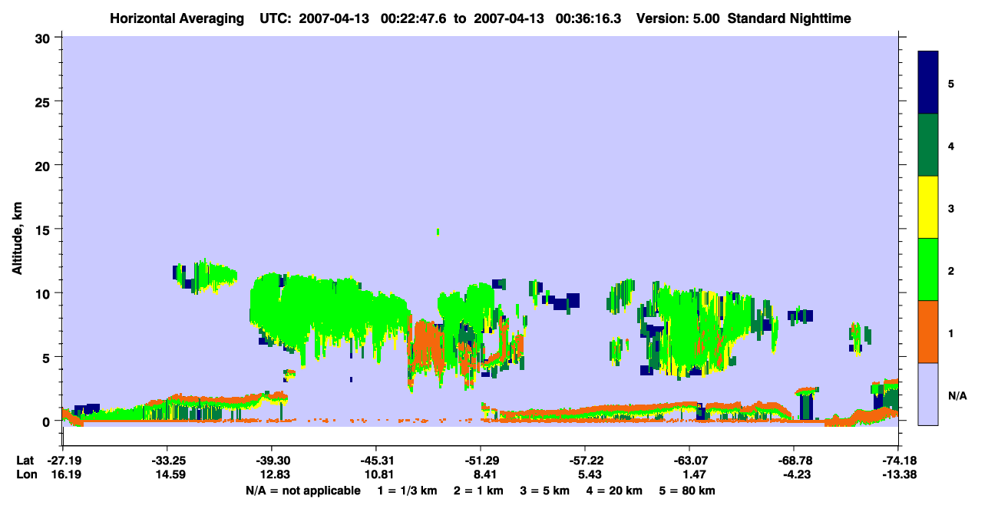Click the yellow level 3 legend swatch
This screenshot has height=512, width=998.
[928, 207]
